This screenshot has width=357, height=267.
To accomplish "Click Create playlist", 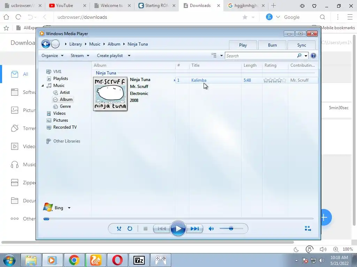I will click(x=110, y=56).
